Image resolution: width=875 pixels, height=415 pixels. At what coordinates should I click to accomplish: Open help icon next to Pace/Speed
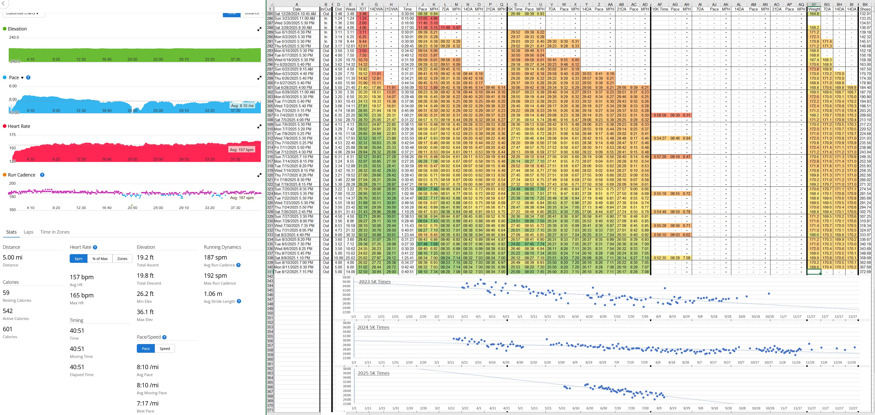click(164, 337)
